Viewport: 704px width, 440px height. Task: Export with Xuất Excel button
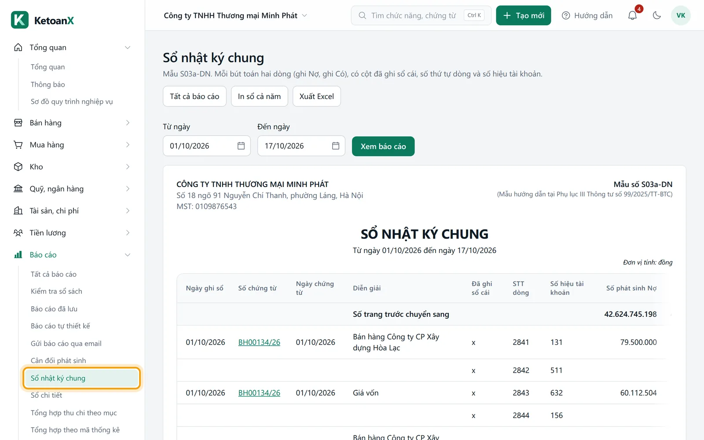pos(317,96)
